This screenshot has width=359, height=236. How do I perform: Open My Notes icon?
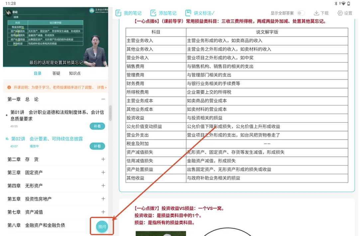pyautogui.click(x=118, y=13)
